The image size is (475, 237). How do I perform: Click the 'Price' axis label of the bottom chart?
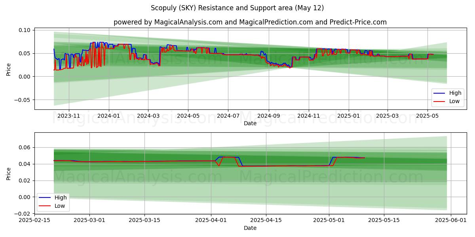coord(9,174)
